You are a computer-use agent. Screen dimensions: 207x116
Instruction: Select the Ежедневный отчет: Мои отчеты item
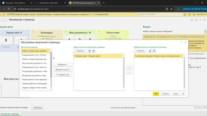point(36,67)
